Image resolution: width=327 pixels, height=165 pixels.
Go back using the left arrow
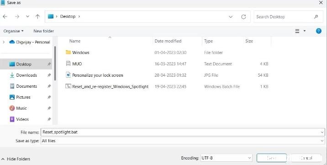pos(5,17)
